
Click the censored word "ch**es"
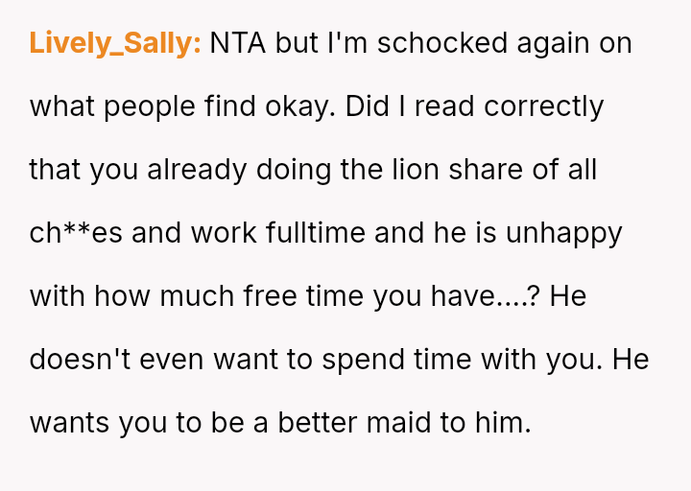click(76, 233)
